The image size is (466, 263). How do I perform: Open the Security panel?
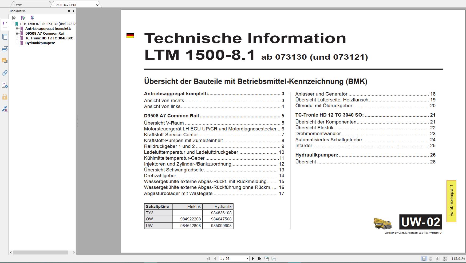click(x=5, y=97)
